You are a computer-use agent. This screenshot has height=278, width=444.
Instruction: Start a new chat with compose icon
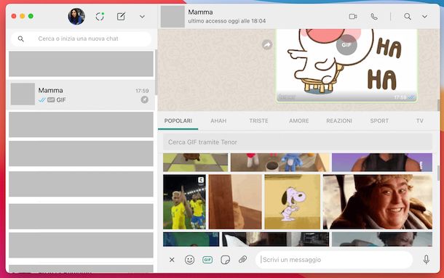tap(121, 17)
